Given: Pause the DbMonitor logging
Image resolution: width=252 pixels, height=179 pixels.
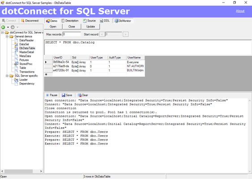Looking at the screenshot, I should tap(52, 95).
